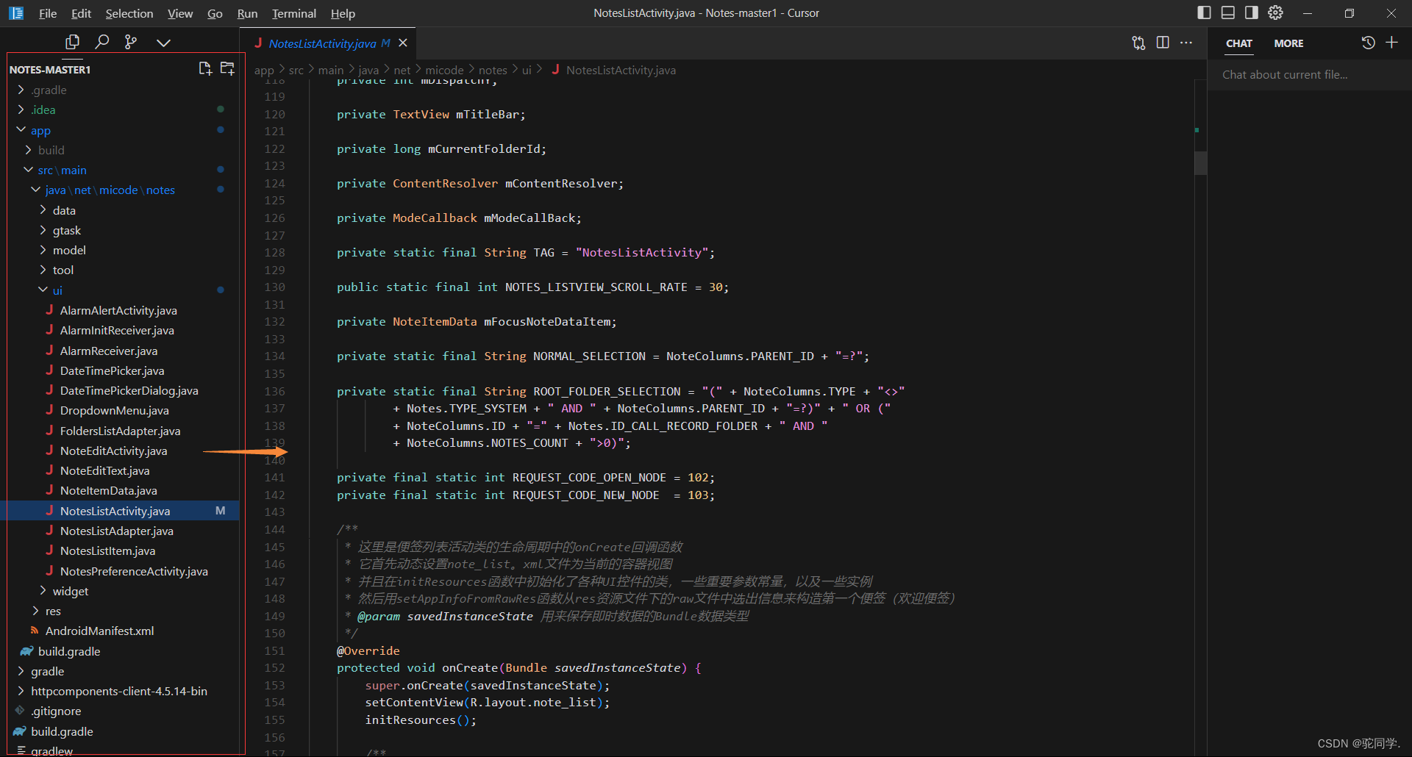Click the NotesListActivity.java breadcrumb

pyautogui.click(x=621, y=70)
